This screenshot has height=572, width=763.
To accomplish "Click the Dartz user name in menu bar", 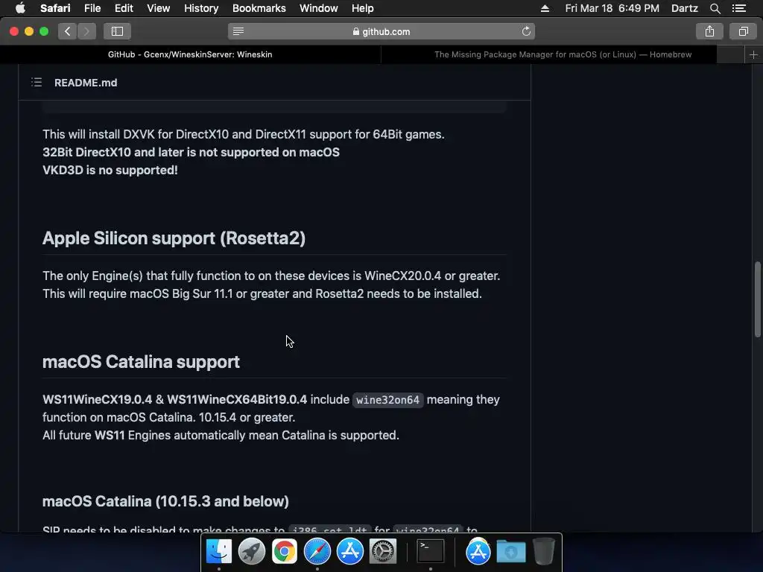I will (x=684, y=8).
